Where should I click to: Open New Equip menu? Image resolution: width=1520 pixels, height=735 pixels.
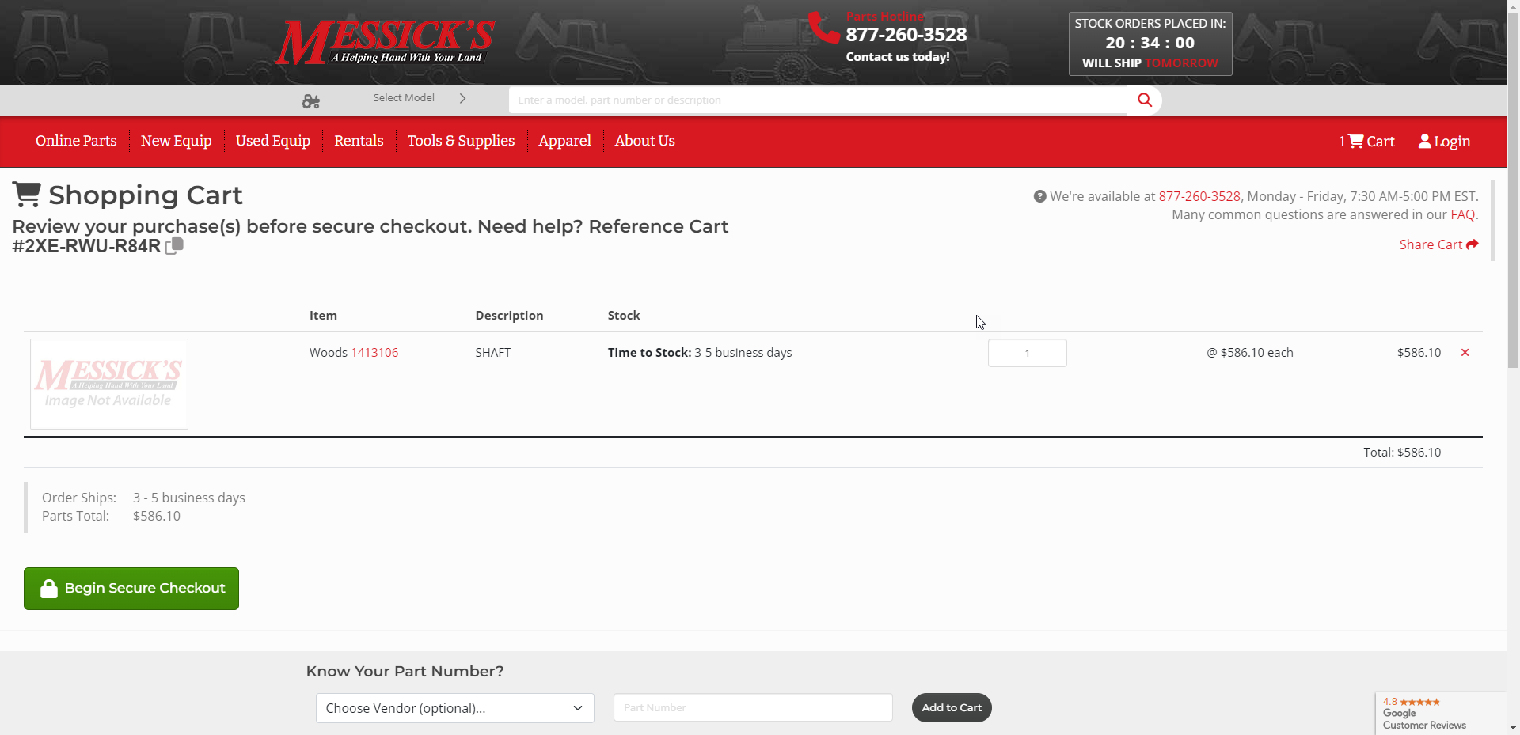pyautogui.click(x=176, y=141)
